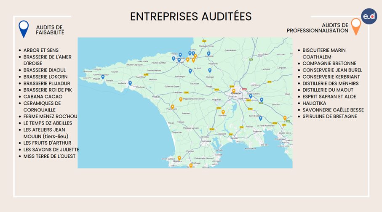382x212 pixels.
Task: Click the Bénodet label on map
Action: point(234,138)
